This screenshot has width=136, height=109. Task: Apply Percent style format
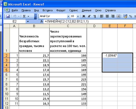[131, 16]
